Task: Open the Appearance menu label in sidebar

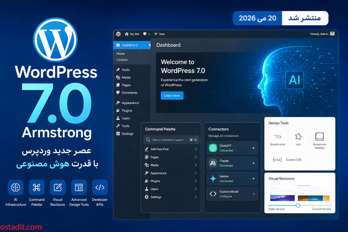Action: (x=130, y=103)
